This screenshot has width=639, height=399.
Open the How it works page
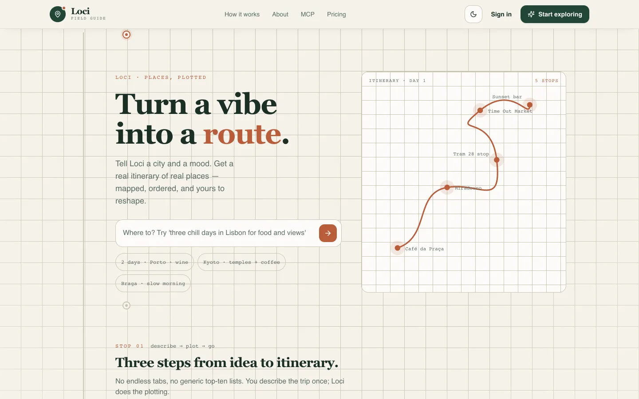242,14
